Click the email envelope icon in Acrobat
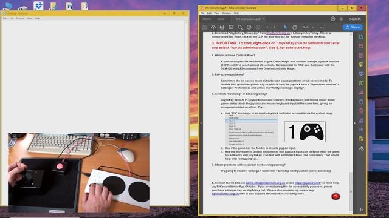Image resolution: width=389 pixels, height=218 pixels. (231, 27)
